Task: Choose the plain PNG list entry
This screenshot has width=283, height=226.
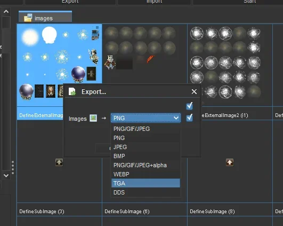Action: (145, 138)
